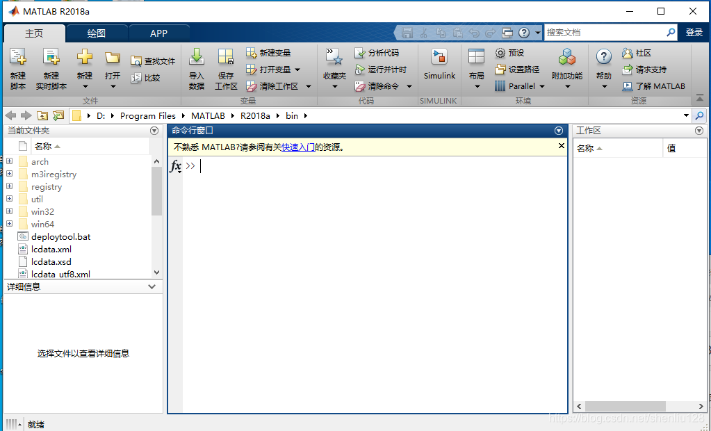The width and height of the screenshot is (711, 431).
Task: Open the 清除工作区 dropdown arrow
Action: click(x=309, y=86)
